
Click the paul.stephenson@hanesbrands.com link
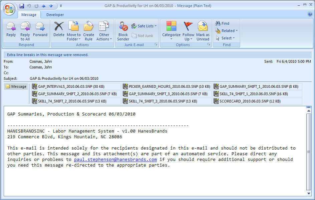[115, 160]
